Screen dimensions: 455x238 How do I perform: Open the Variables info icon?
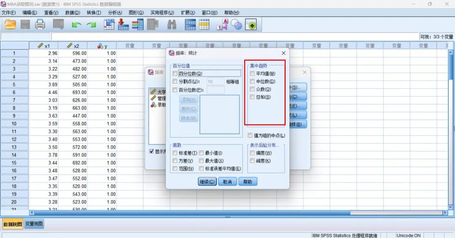click(138, 24)
